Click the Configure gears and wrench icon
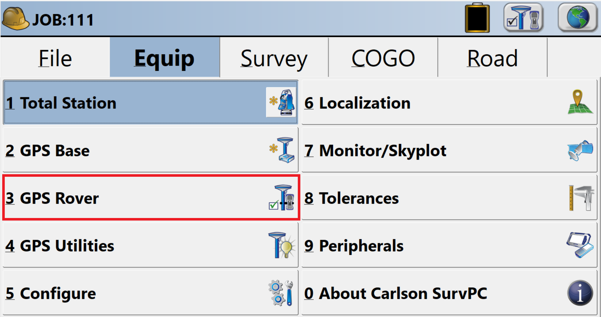Viewport: 601px width, 317px height. (281, 293)
